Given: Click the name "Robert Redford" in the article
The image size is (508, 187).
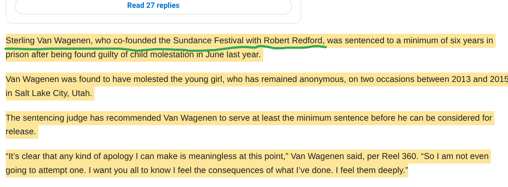Looking at the screenshot, I should point(293,40).
